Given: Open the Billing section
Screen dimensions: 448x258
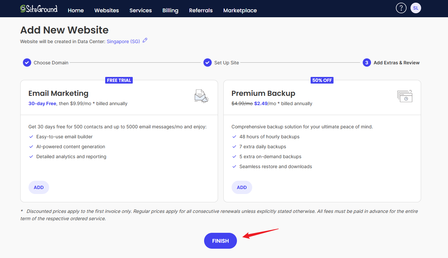Looking at the screenshot, I should (x=170, y=10).
